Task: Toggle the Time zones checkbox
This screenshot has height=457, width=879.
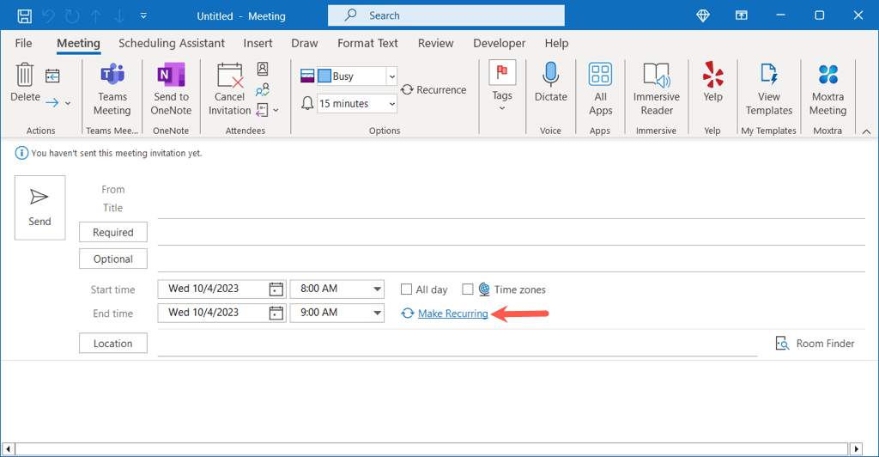Action: point(468,289)
